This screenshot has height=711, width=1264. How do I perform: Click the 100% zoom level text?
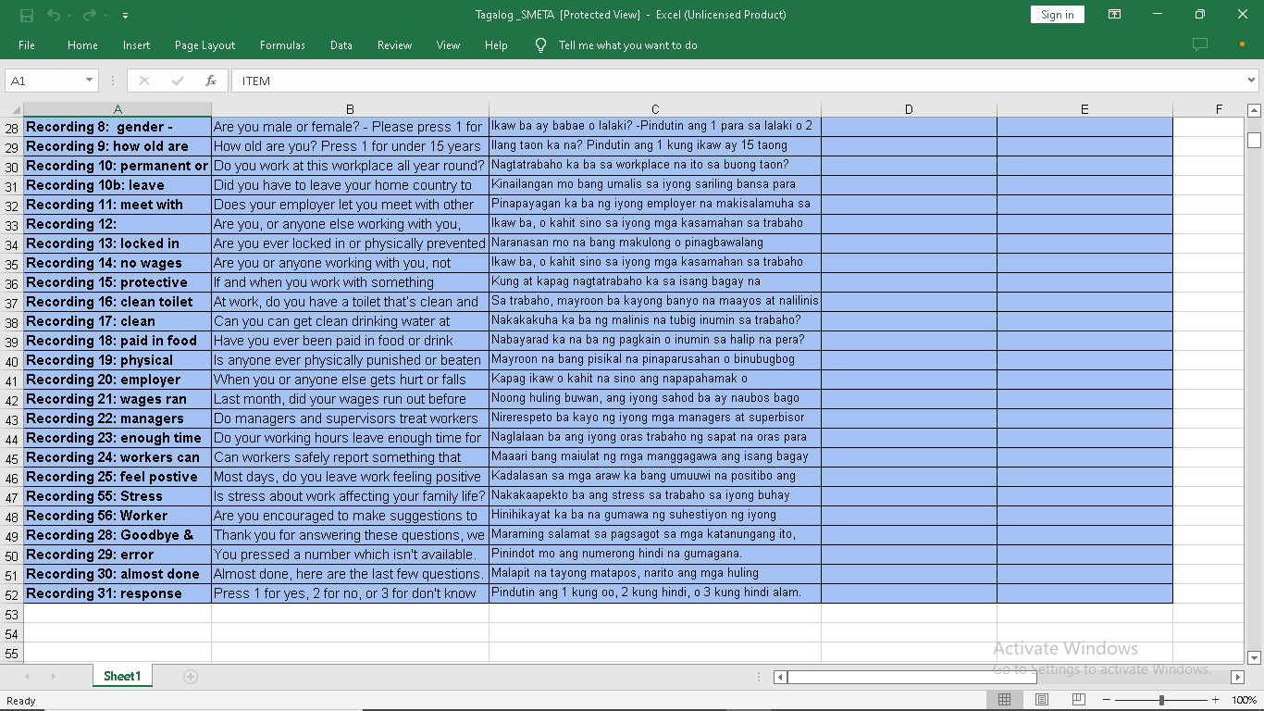coord(1245,701)
